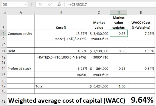This screenshot has width=156, height=106.
Task: Select the 13.57% cost cell
Action: tap(61, 33)
